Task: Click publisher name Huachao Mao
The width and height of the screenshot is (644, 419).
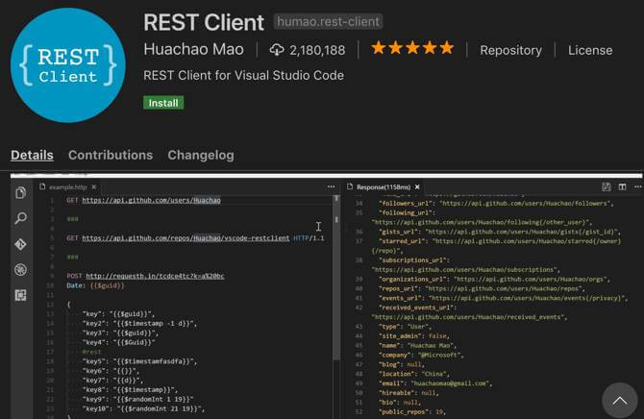Action: (x=193, y=49)
